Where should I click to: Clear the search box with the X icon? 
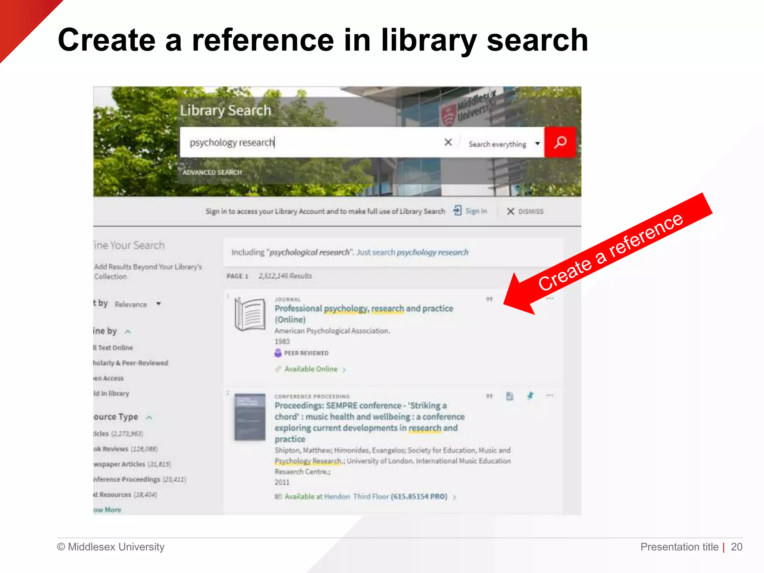pos(448,142)
